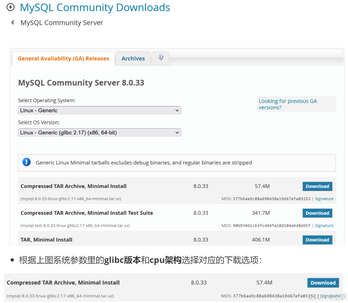The width and height of the screenshot is (348, 303).
Task: Click Download button in the bottom cropped row
Action: [323, 283]
